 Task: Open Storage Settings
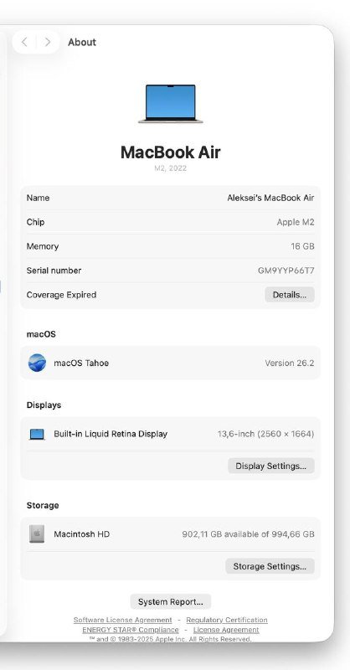tap(270, 566)
